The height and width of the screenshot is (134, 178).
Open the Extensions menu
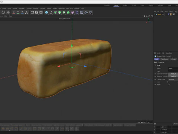(x=62, y=9)
